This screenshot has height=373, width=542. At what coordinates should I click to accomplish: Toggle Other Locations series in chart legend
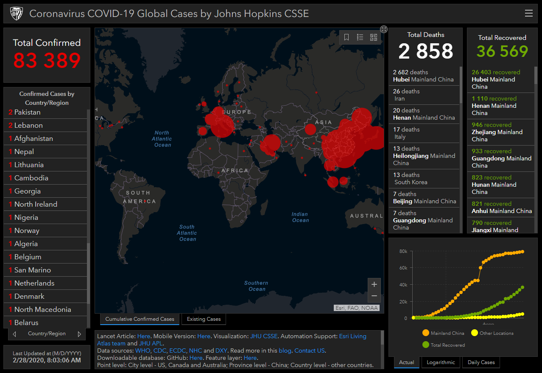pos(492,333)
